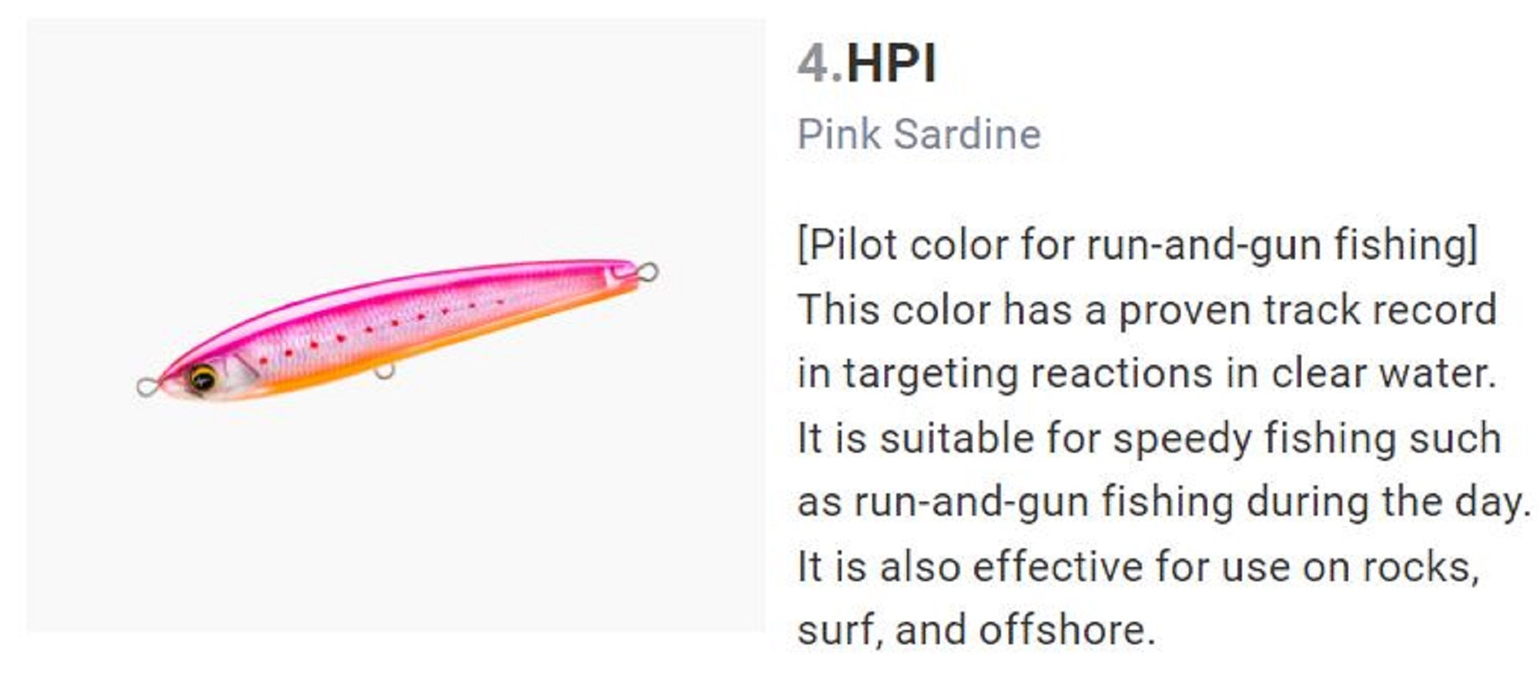Click the red dotted stripe on lure side
Image resolution: width=1540 pixels, height=681 pixels.
(370, 329)
